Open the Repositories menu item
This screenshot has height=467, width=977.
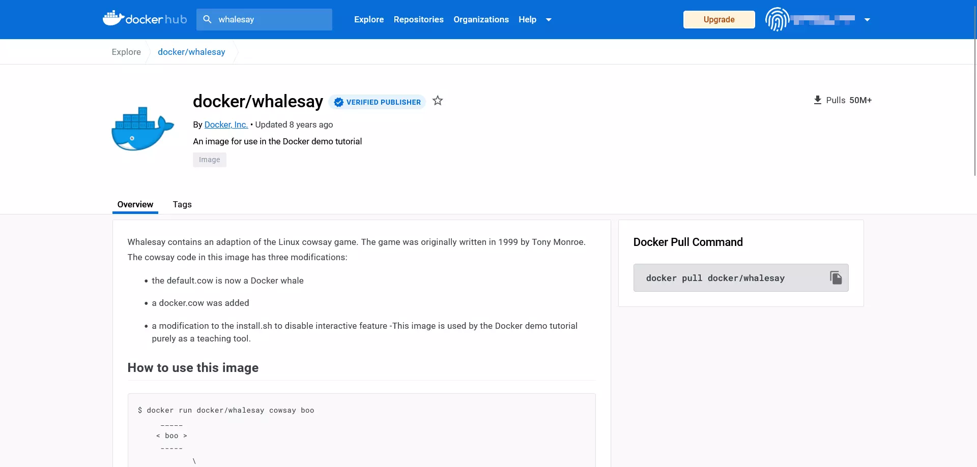click(418, 19)
